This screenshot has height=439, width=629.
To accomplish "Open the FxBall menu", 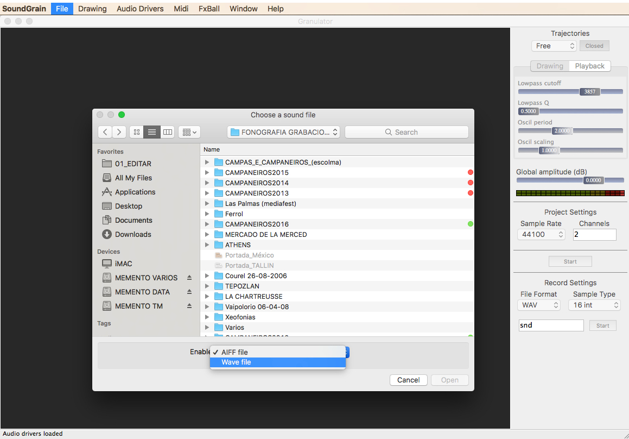I will [208, 8].
